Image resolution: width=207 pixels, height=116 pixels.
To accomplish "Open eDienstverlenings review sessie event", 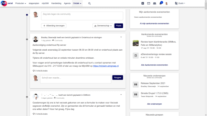I will pyautogui.click(x=156, y=54).
